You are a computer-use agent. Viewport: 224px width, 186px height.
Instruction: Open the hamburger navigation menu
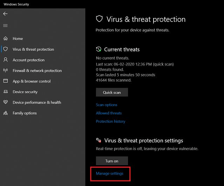point(5,26)
